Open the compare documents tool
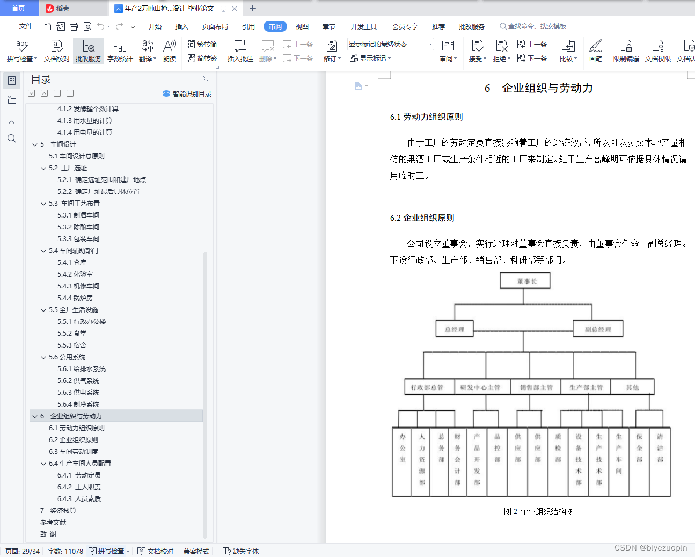This screenshot has height=557, width=695. (568, 51)
